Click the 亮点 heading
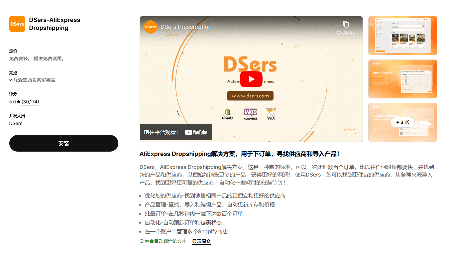Viewport: 449px width, 254px height. point(13,73)
